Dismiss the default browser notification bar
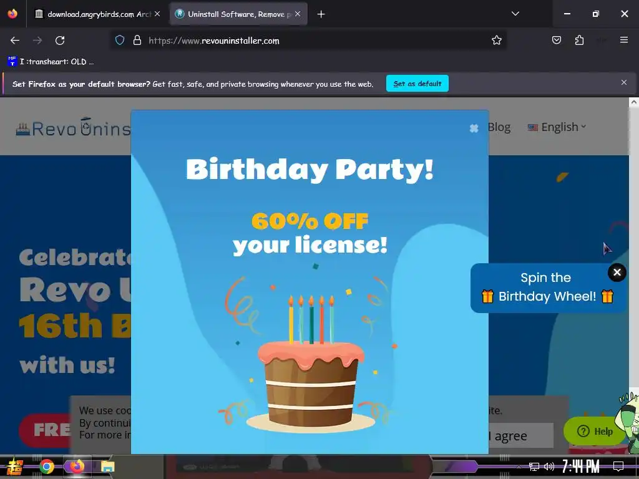639x479 pixels. (624, 83)
